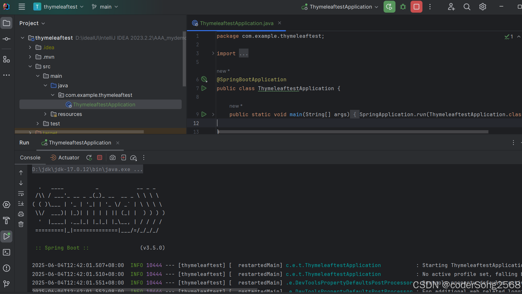Open the Structure tool window

coord(6,59)
